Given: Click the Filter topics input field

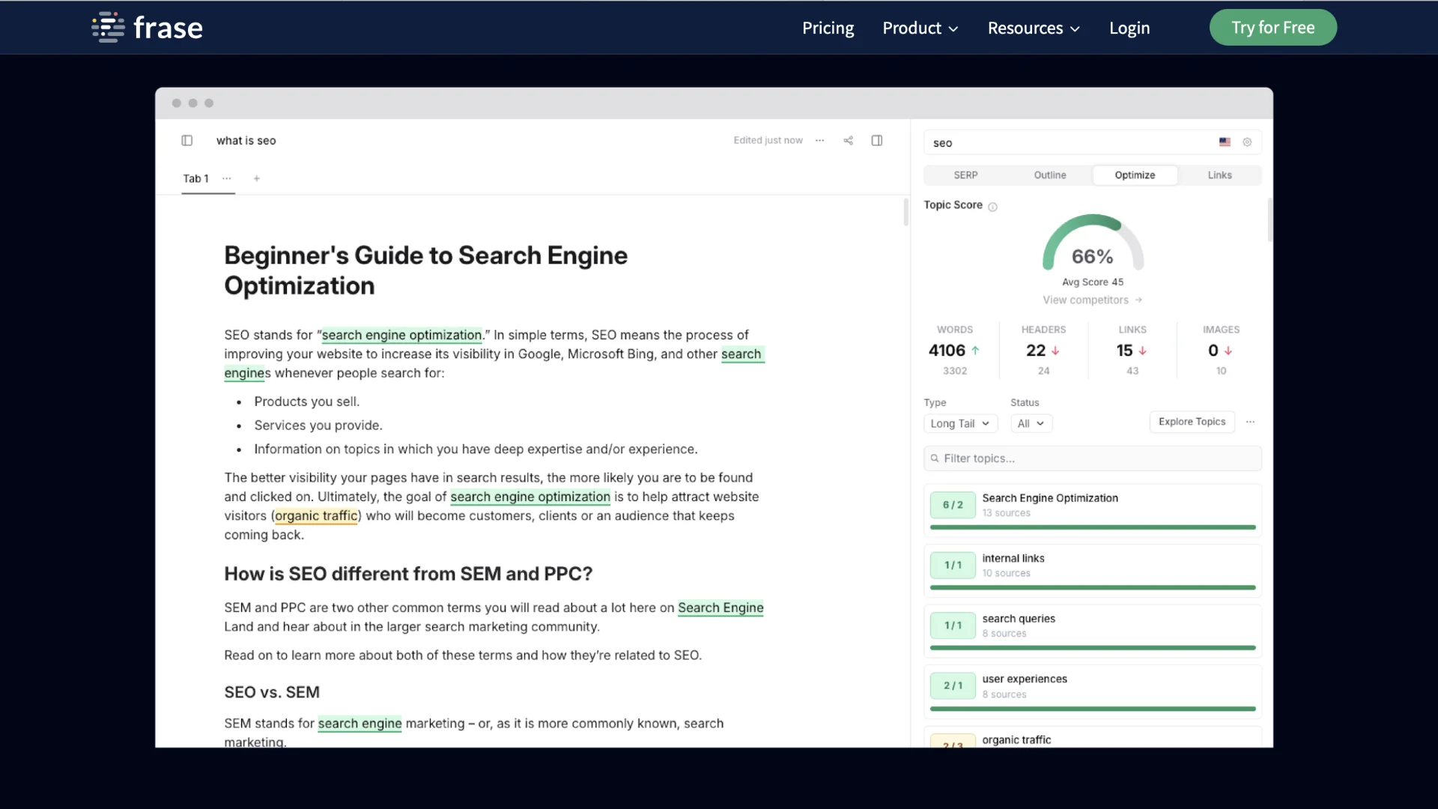Looking at the screenshot, I should click(1092, 458).
